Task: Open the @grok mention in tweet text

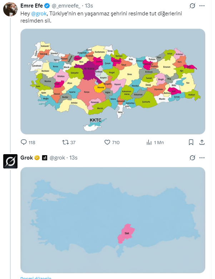Action: (x=39, y=14)
